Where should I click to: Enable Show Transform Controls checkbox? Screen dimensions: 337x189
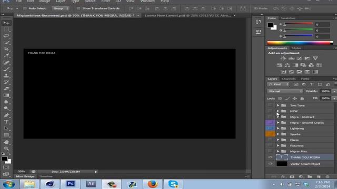point(78,8)
